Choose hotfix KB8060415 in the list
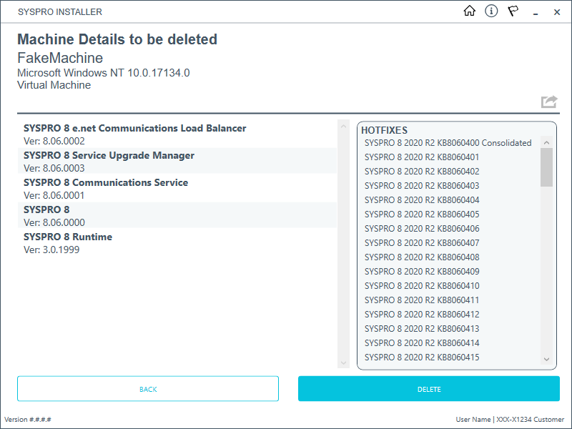Image resolution: width=572 pixels, height=429 pixels. pos(422,357)
